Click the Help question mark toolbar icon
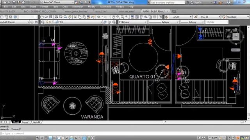The height and width of the screenshot is (140, 250). [x=160, y=17]
